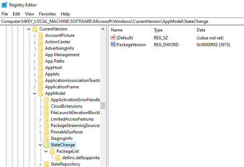The image size is (244, 167).
Task: Expand the AppHost key
Action: point(35,68)
